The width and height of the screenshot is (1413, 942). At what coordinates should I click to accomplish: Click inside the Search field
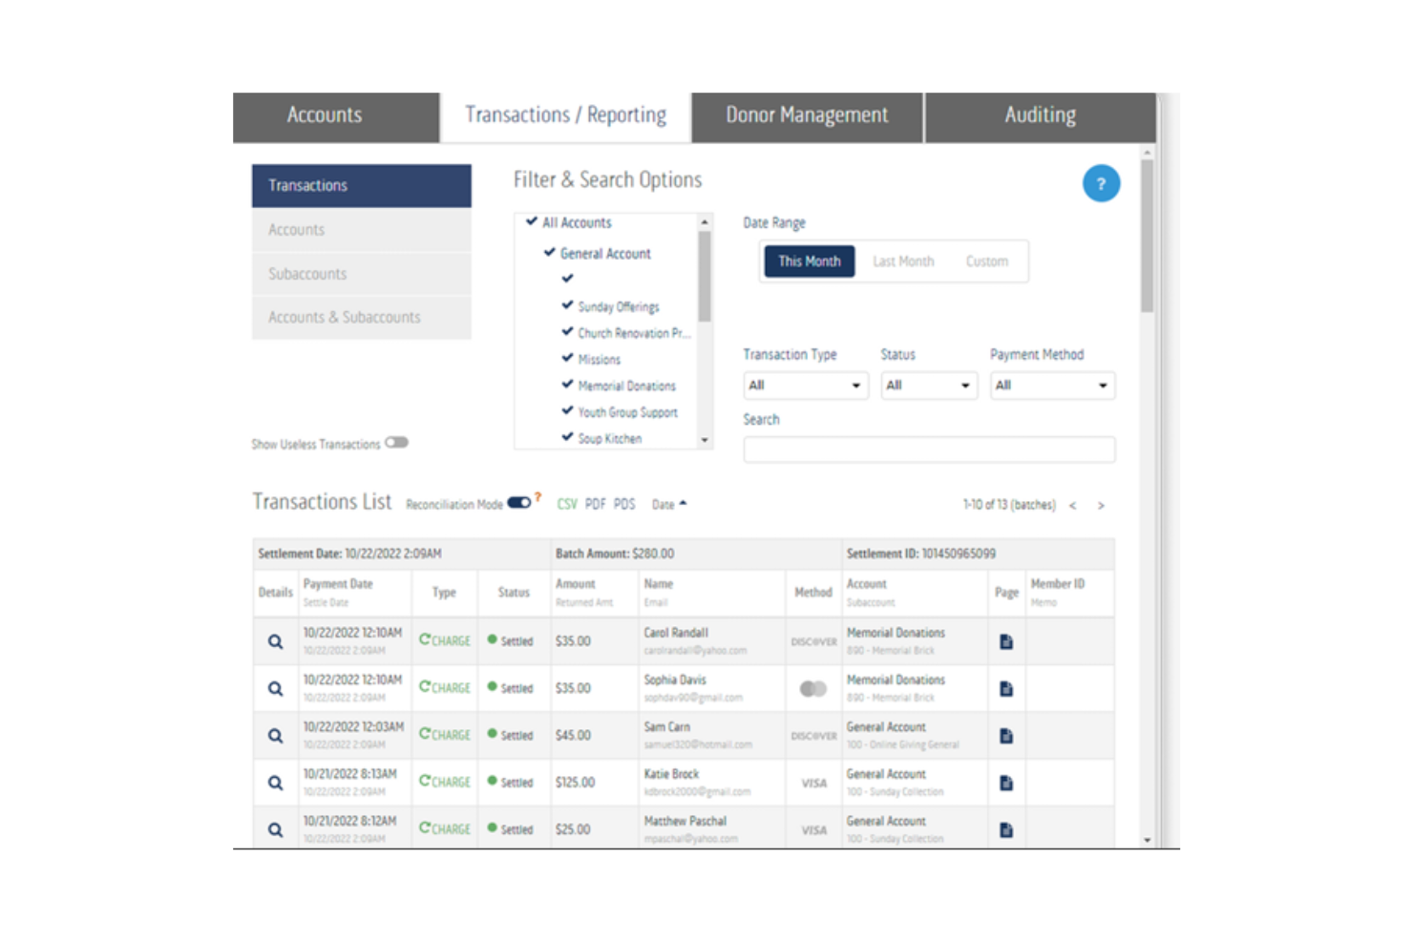pos(928,450)
